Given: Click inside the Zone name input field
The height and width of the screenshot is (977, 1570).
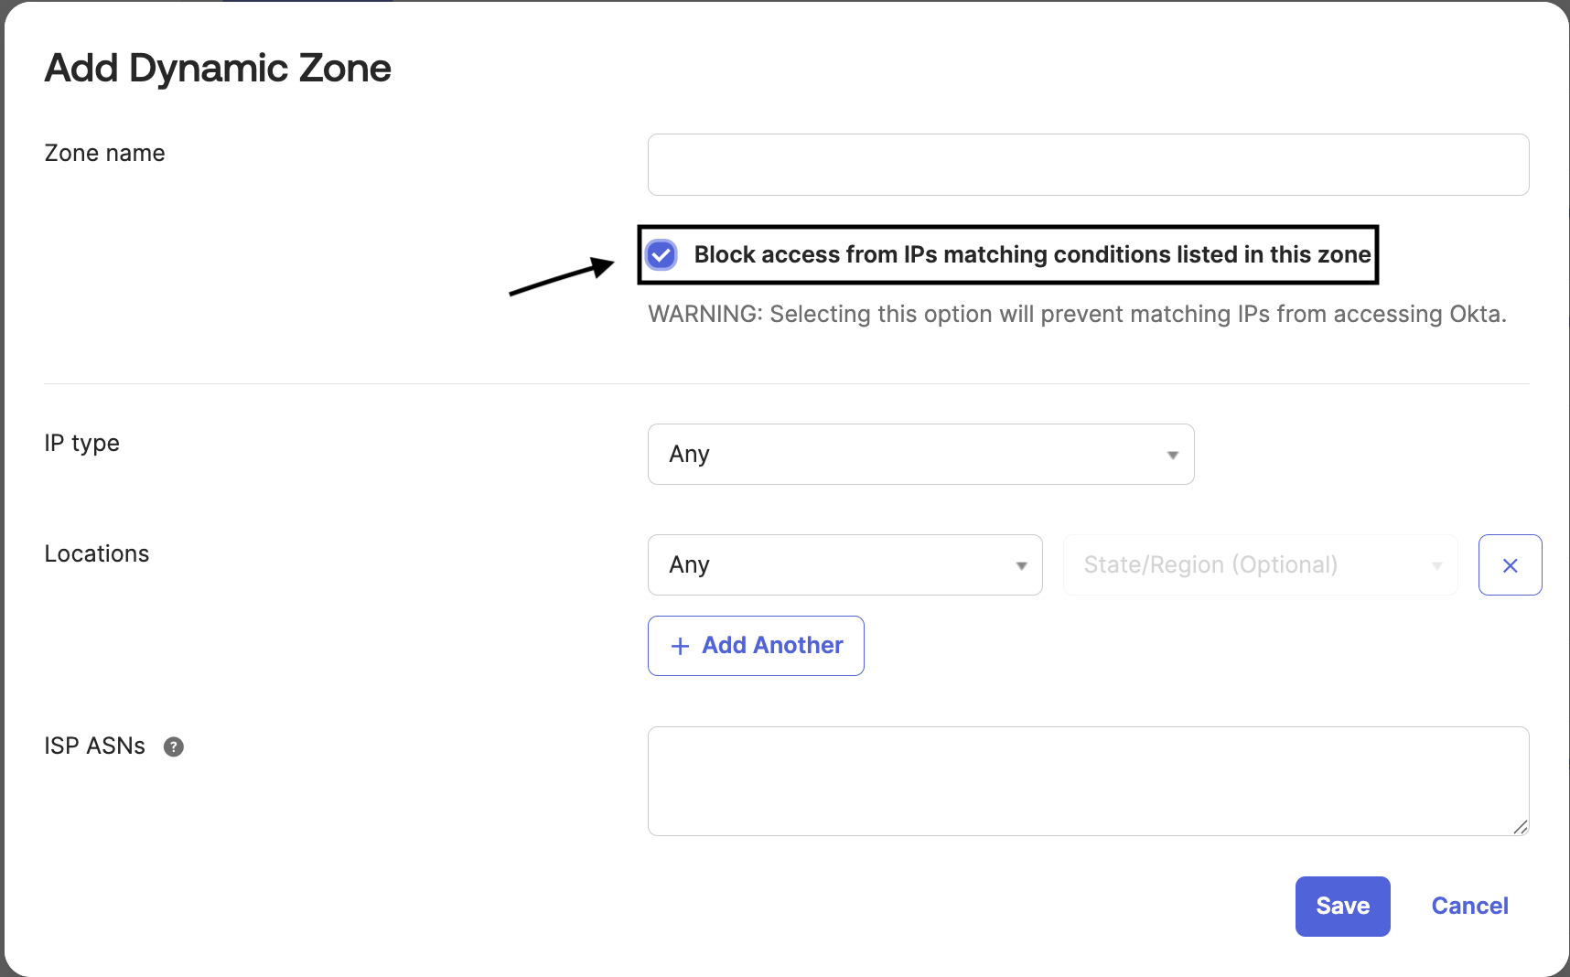Looking at the screenshot, I should (1087, 165).
